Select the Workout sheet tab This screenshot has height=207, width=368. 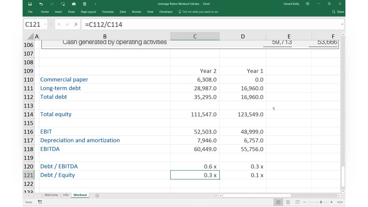tap(80, 195)
